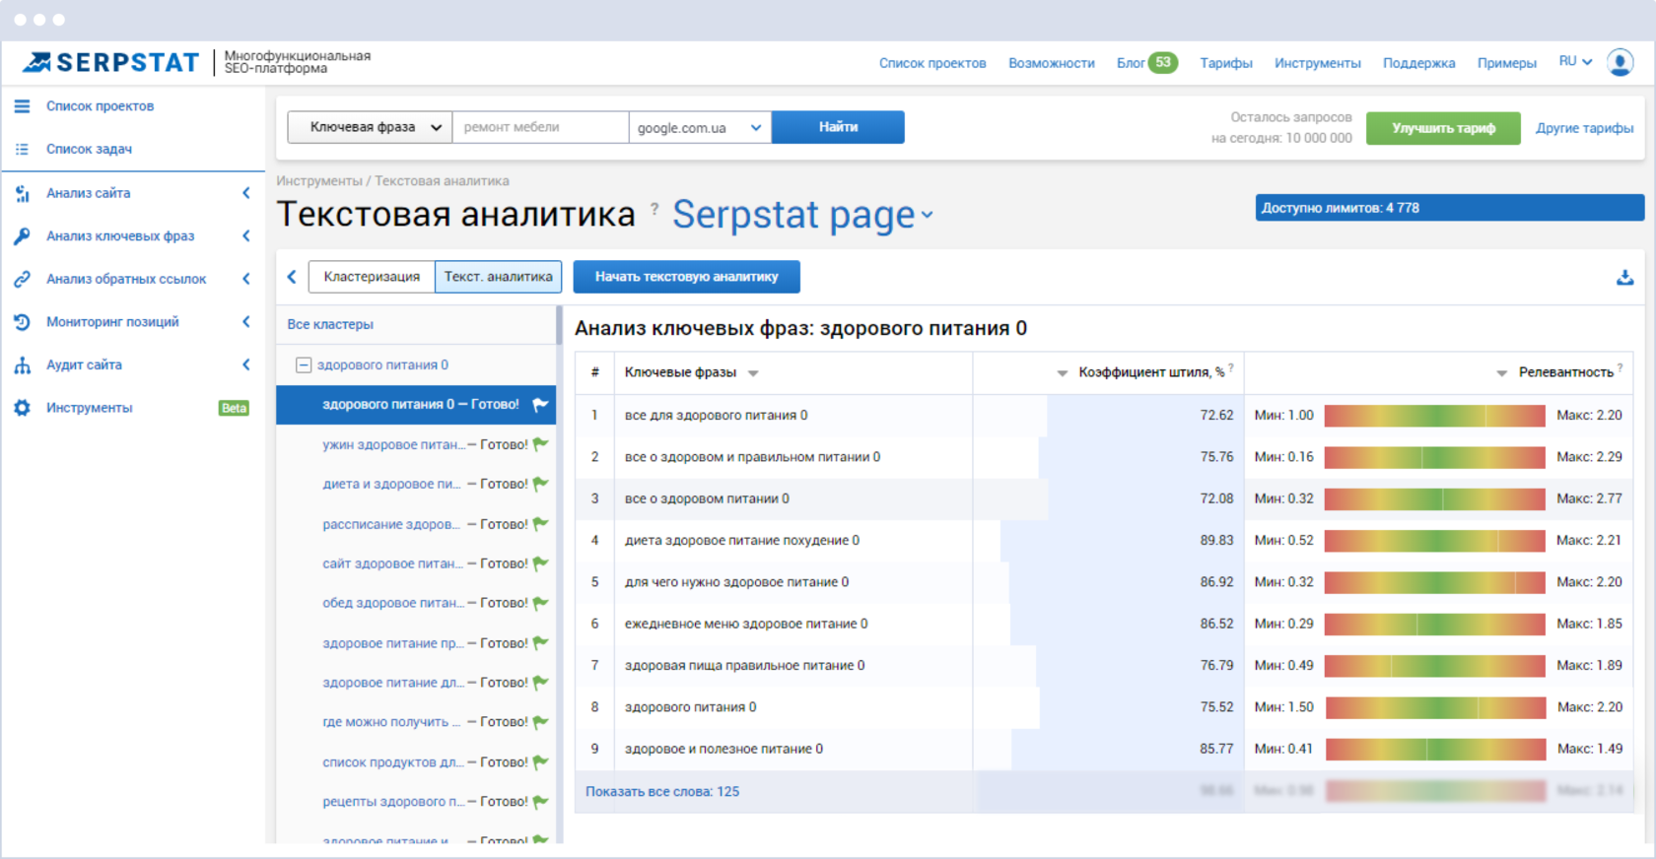Click the flag icon on обед здоровое питан row
Viewport: 1656px width, 859px height.
tap(540, 603)
